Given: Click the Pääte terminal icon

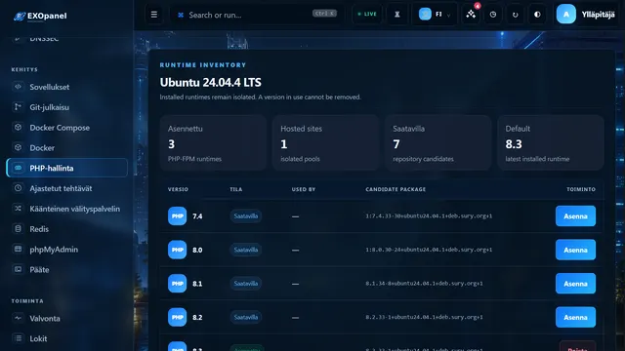Looking at the screenshot, I should pyautogui.click(x=18, y=269).
